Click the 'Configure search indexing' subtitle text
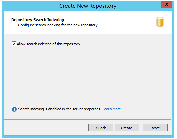The image size is (177, 139). coord(58,25)
